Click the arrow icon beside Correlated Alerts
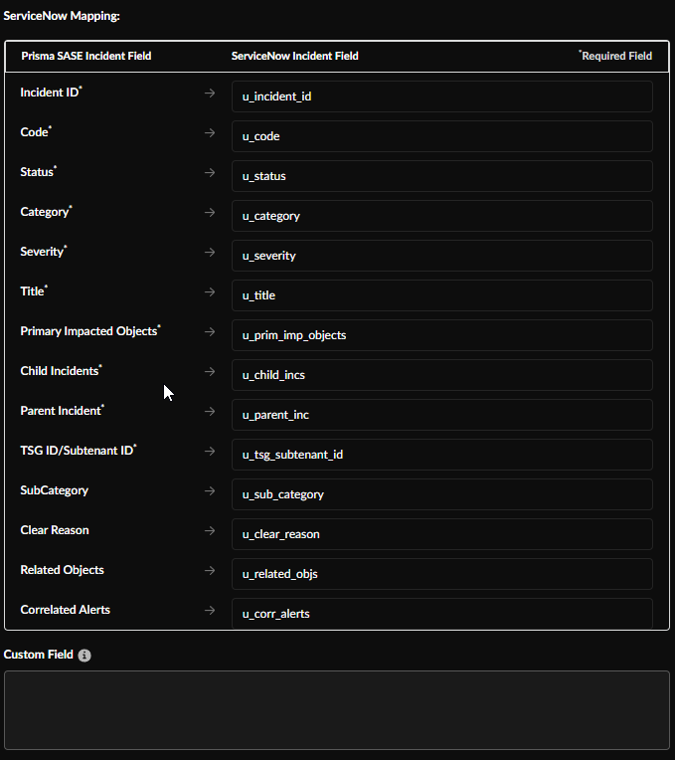675x760 pixels. [210, 610]
